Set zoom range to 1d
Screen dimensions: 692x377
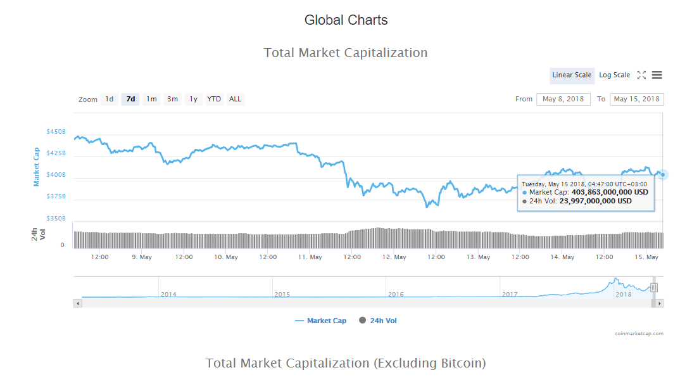pos(109,99)
